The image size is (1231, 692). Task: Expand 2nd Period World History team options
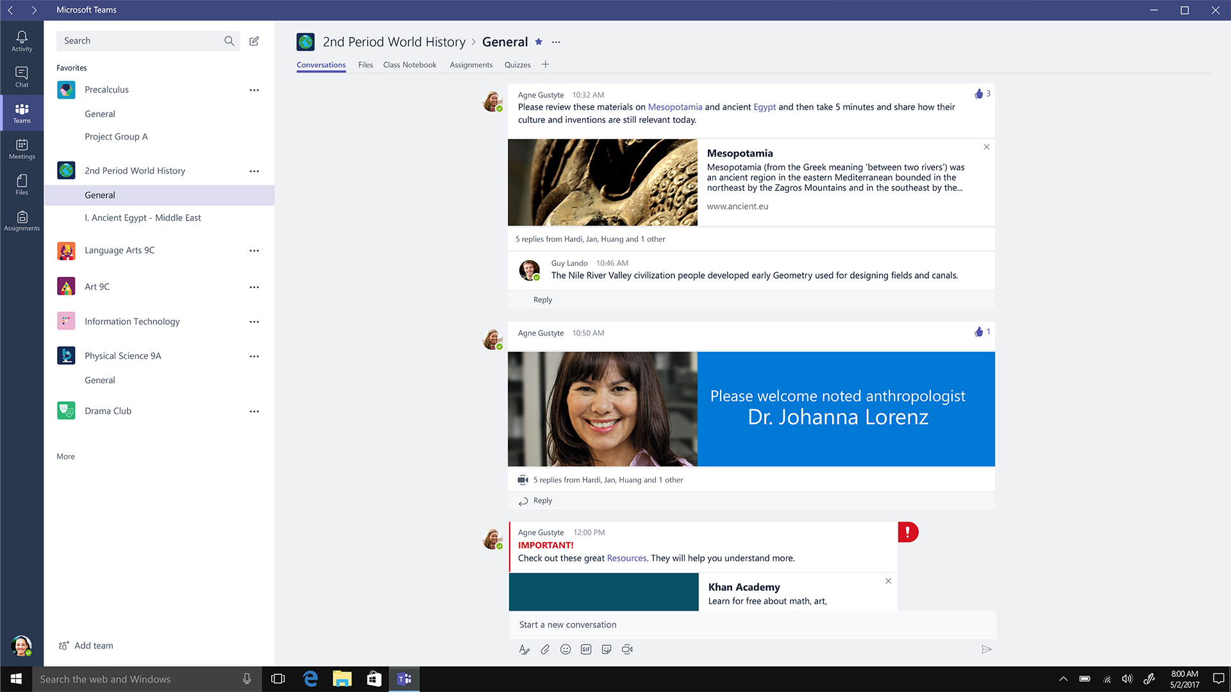tap(254, 170)
